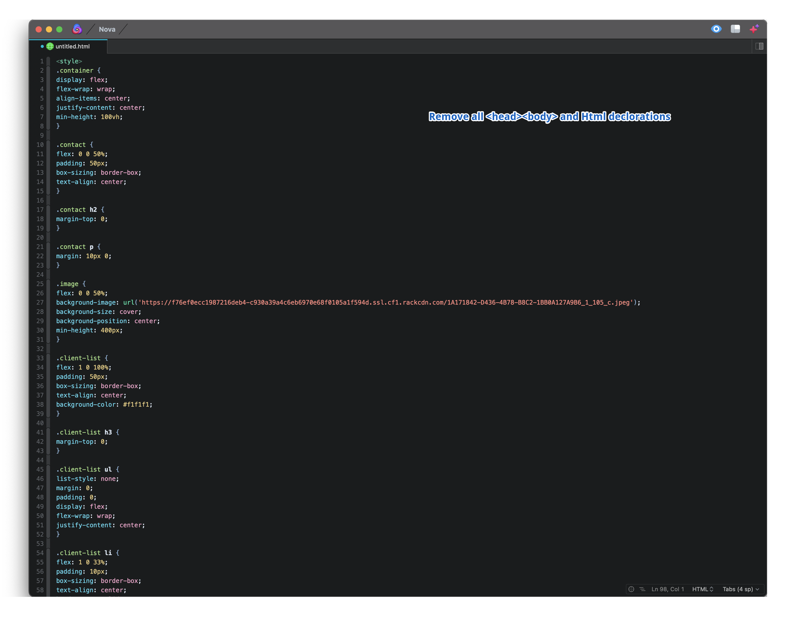Click 'flex: 0 0 50%;' on line 11
Screen dimensions: 796x635
tap(82, 154)
